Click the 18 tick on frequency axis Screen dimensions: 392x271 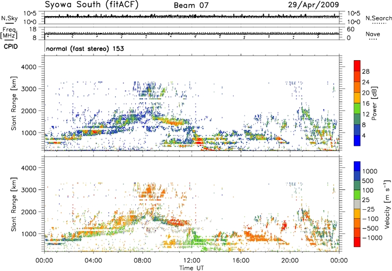click(33, 29)
